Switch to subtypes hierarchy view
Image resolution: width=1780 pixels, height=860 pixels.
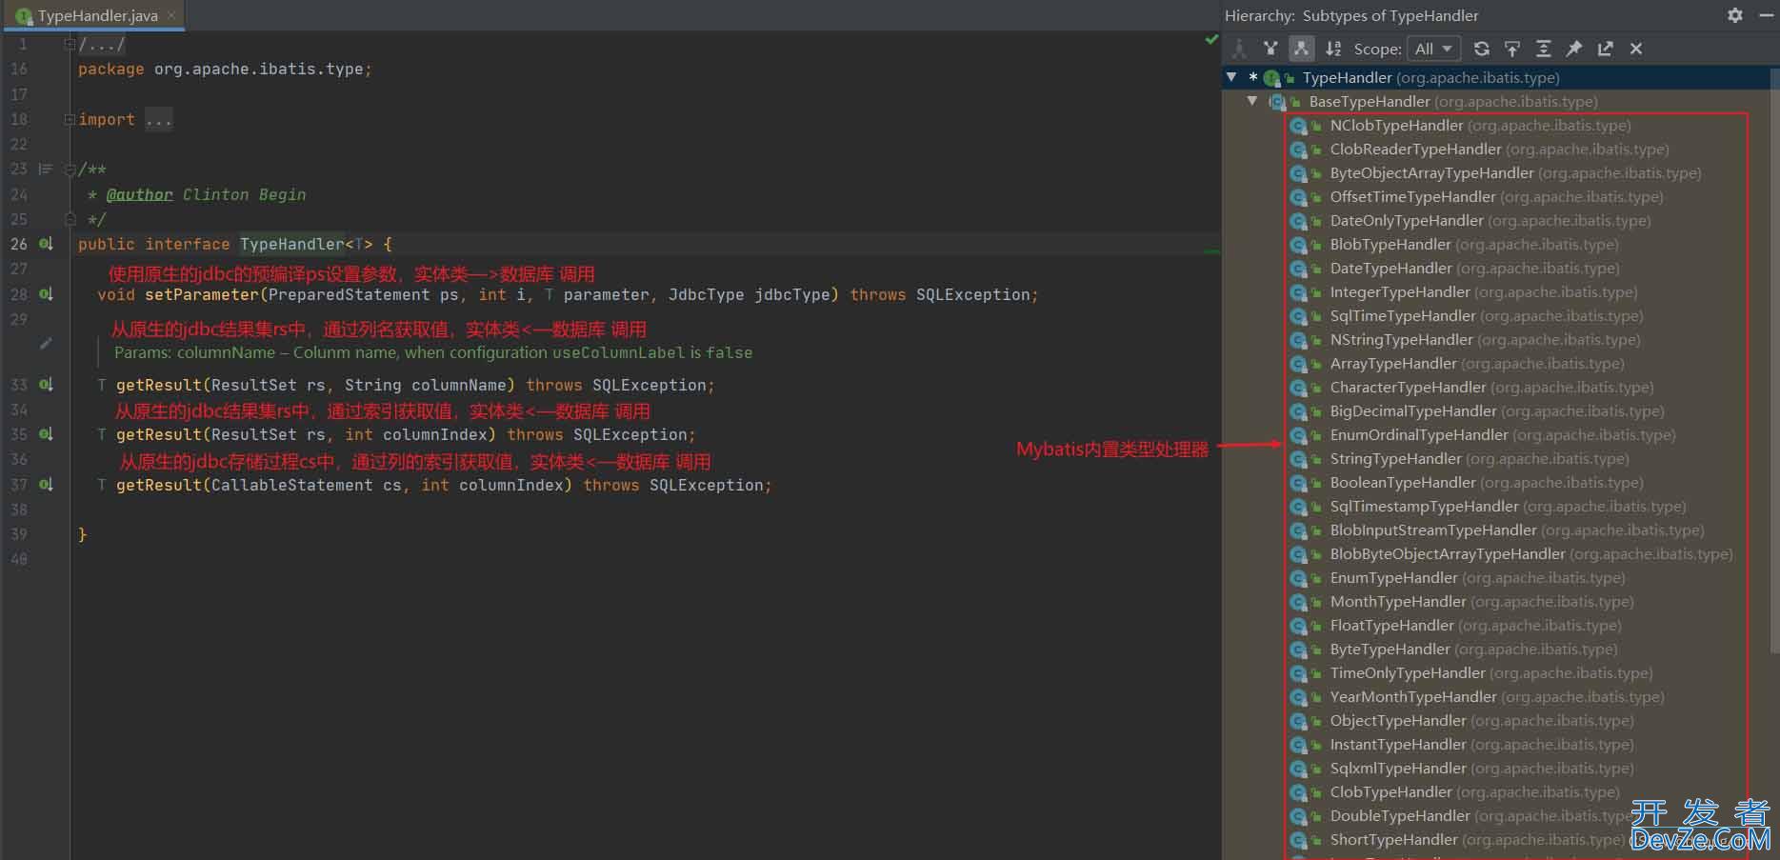pyautogui.click(x=1301, y=49)
